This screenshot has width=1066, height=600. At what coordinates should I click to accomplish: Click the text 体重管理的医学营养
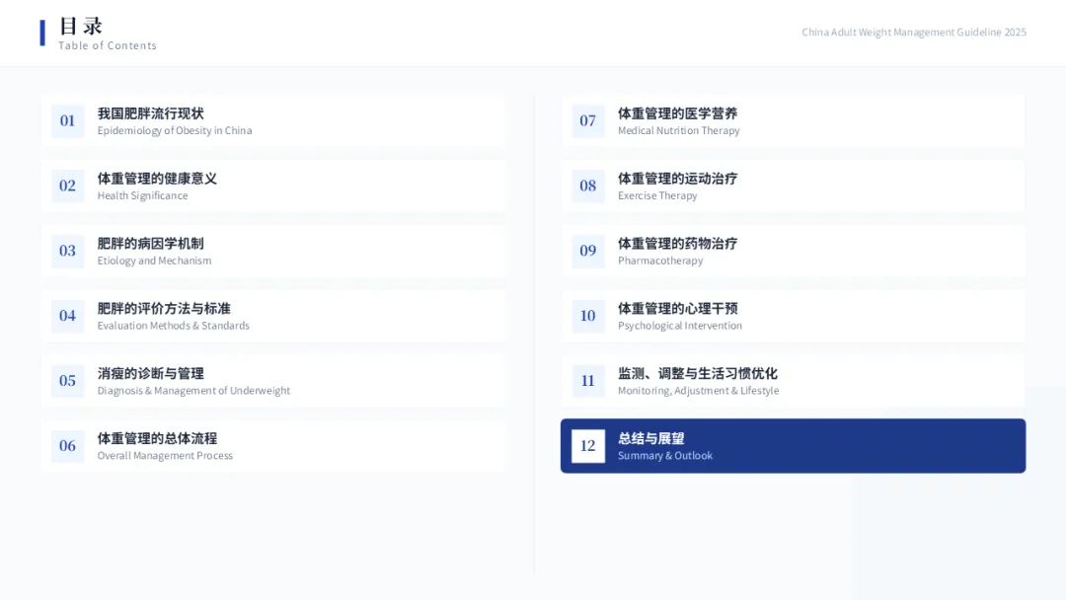click(x=678, y=113)
